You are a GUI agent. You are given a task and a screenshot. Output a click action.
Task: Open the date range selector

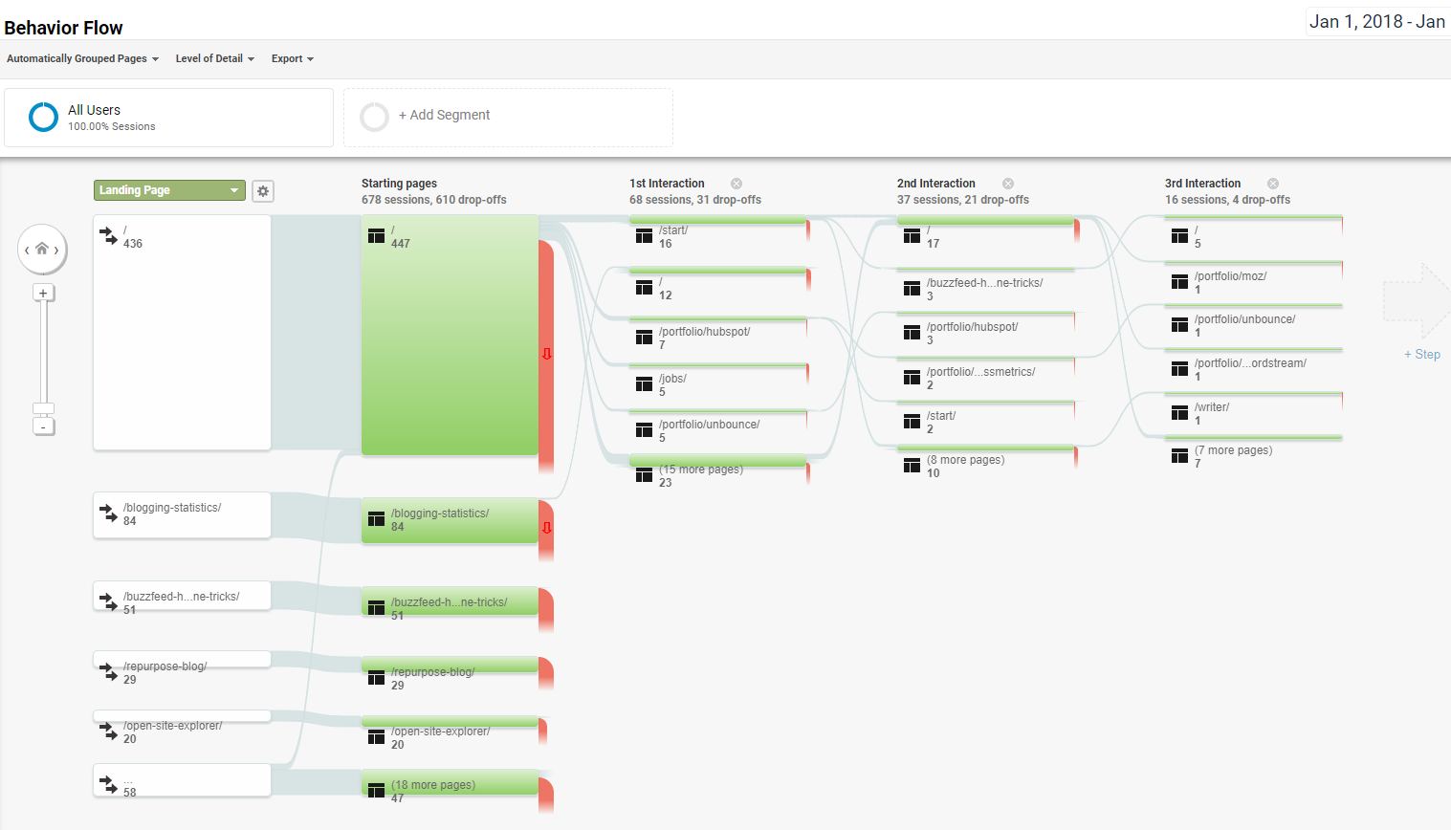coord(1377,22)
